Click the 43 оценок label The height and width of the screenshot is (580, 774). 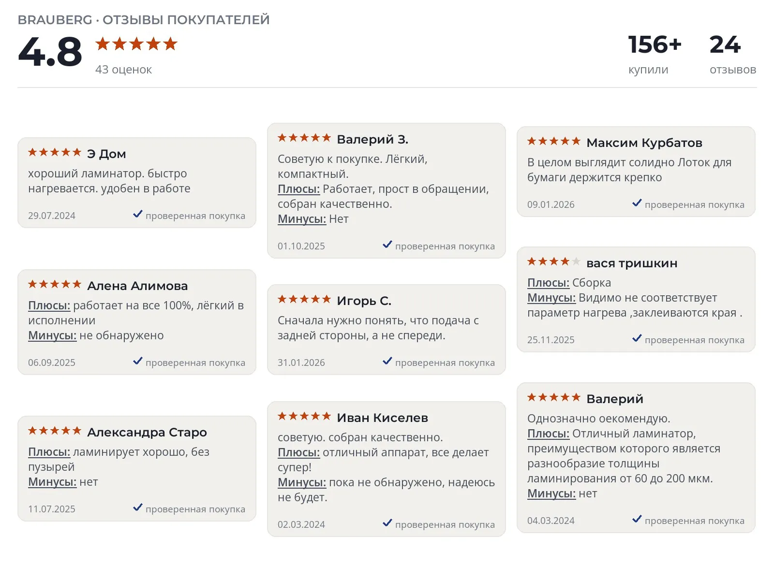(x=123, y=70)
